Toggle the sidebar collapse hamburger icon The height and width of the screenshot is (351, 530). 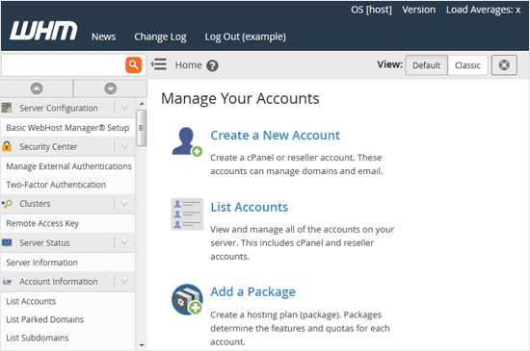click(159, 64)
